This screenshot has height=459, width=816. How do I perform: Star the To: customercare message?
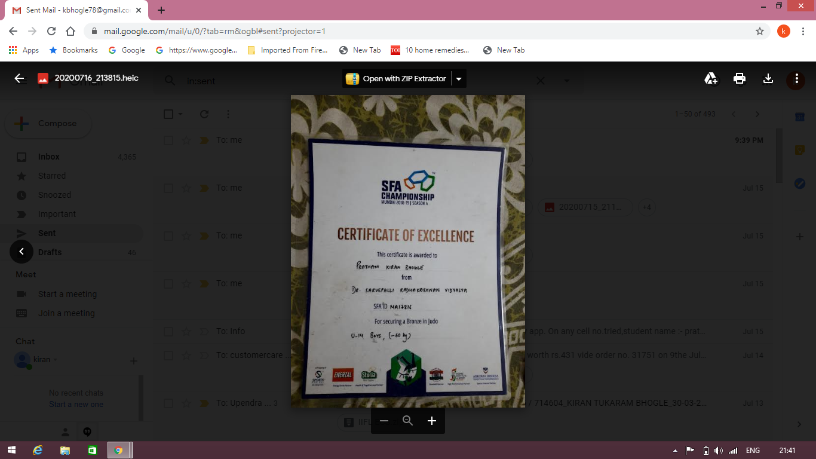pos(186,356)
